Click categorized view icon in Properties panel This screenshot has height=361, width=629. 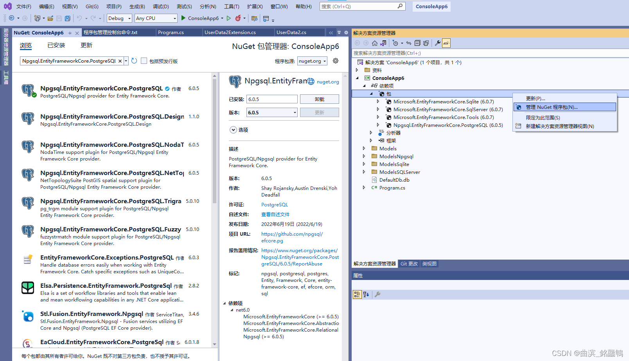[357, 294]
